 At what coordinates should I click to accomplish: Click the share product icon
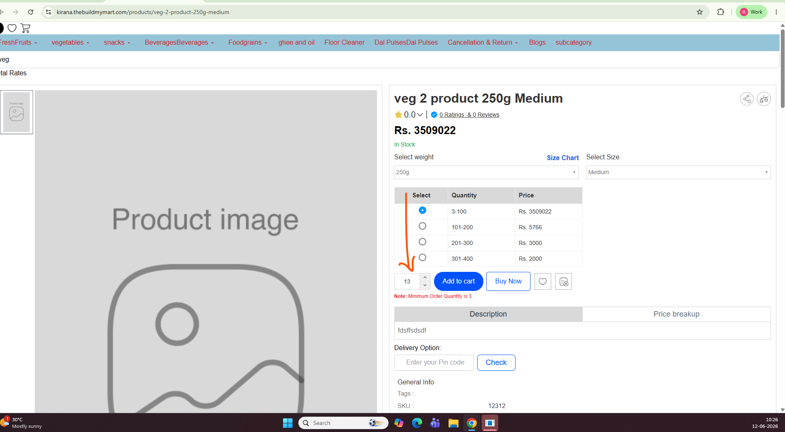click(747, 99)
